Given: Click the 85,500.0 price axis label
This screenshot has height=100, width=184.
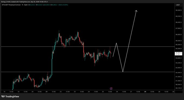Looking at the screenshot, I should 179,45.
